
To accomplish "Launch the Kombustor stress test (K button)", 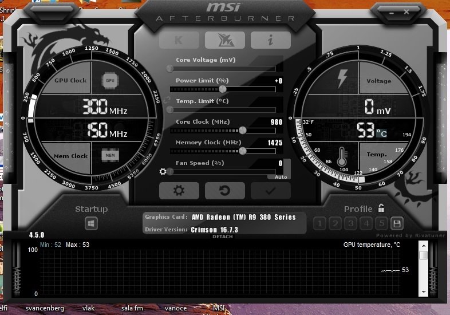I will 179,40.
